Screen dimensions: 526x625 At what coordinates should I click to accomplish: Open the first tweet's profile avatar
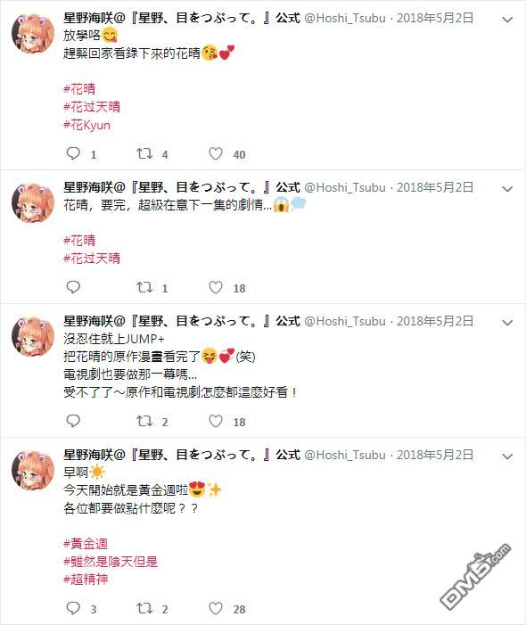(x=33, y=34)
